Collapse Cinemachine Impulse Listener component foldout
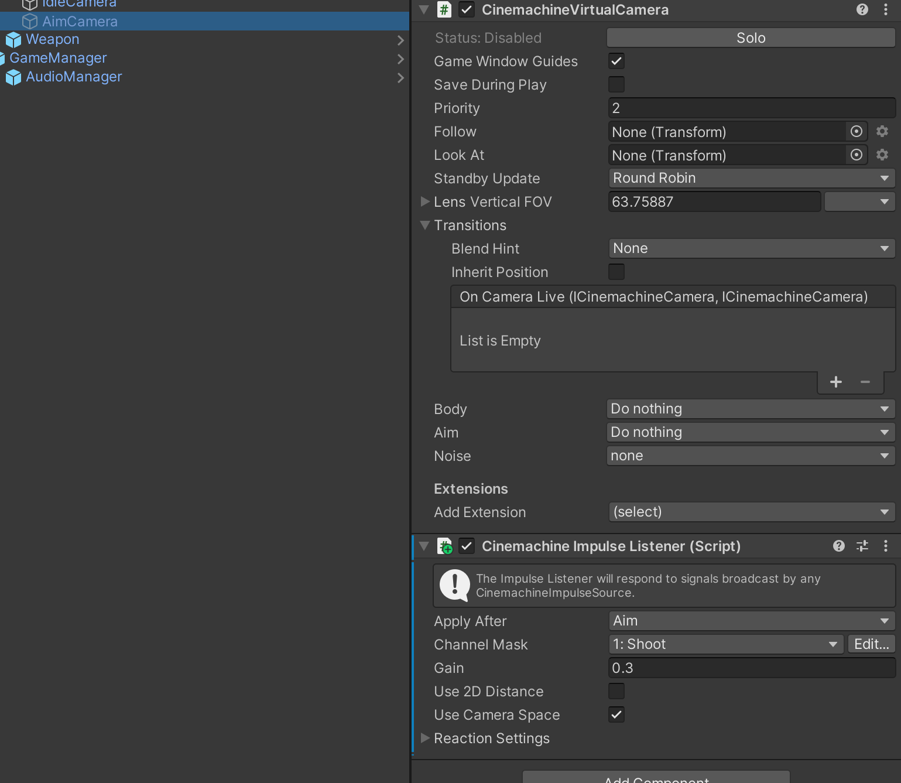This screenshot has height=783, width=901. (x=424, y=546)
